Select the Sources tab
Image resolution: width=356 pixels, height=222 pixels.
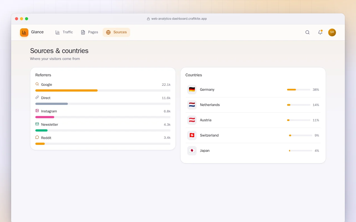click(116, 32)
